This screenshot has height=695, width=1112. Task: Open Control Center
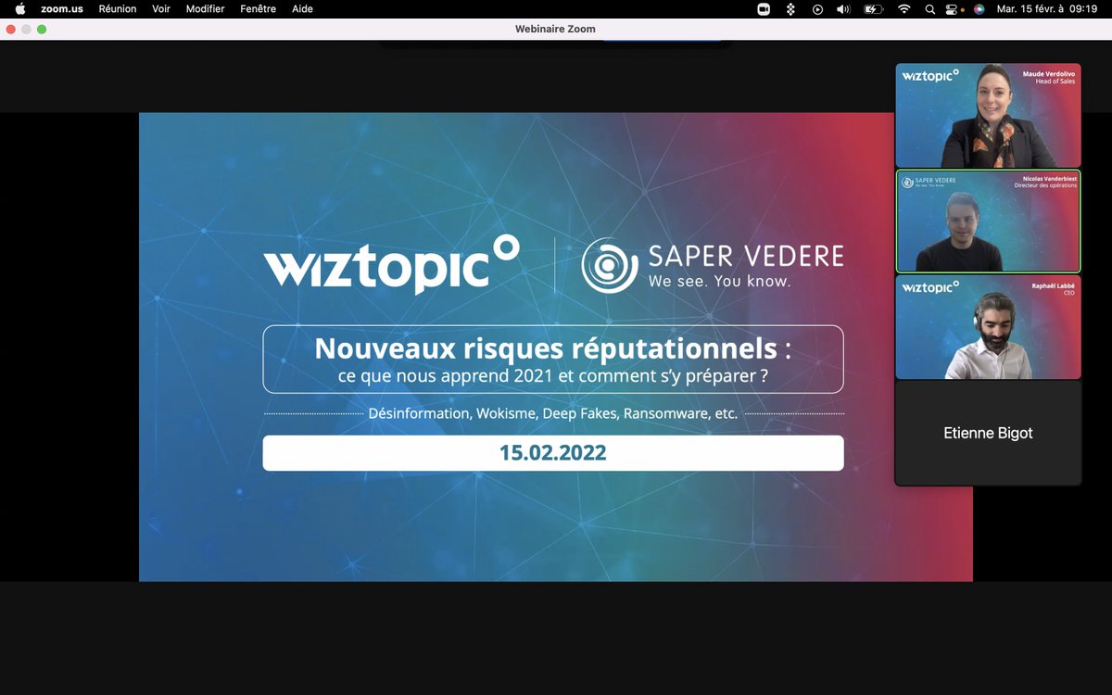pyautogui.click(x=951, y=8)
